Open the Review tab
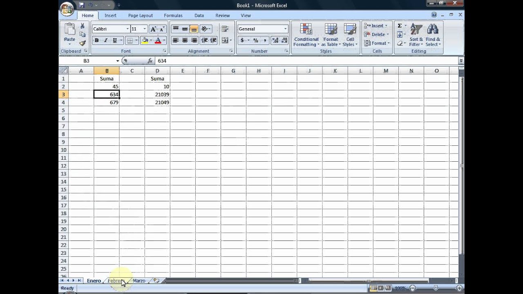 pyautogui.click(x=223, y=16)
